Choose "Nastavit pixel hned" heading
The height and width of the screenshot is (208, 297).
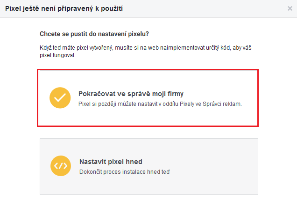click(111, 162)
